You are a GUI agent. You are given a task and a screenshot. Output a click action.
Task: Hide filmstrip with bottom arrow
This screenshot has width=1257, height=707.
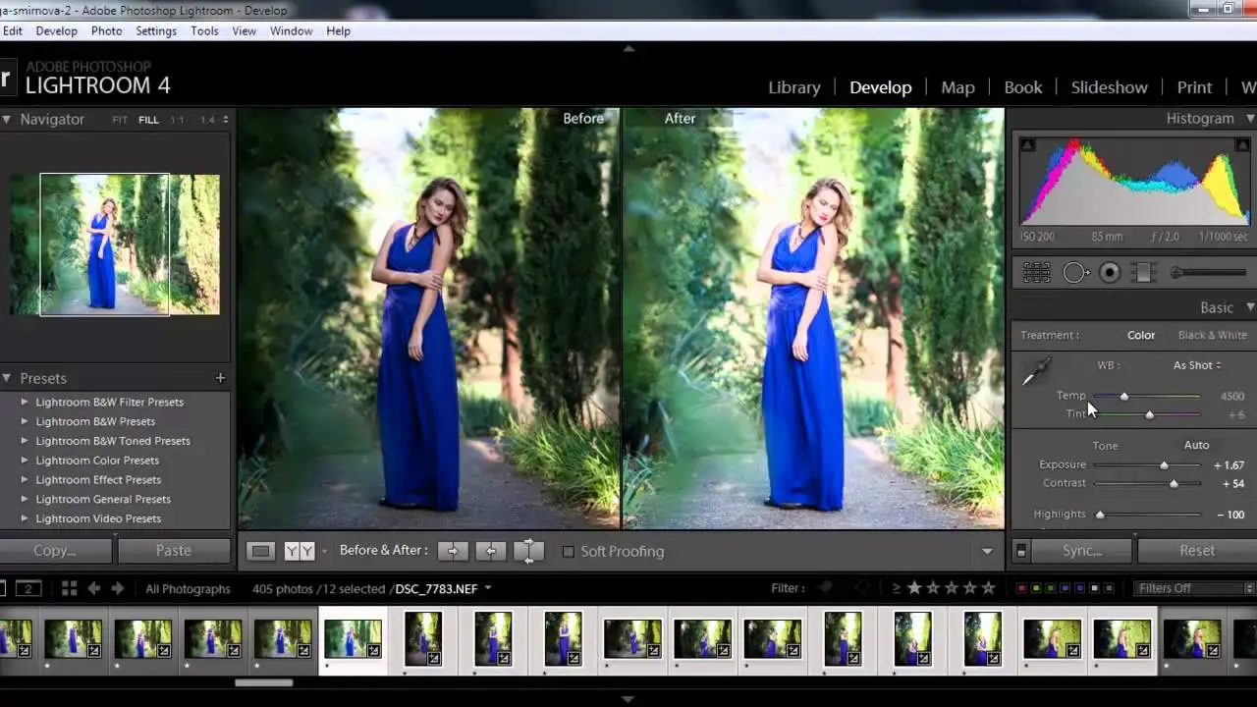pos(628,699)
